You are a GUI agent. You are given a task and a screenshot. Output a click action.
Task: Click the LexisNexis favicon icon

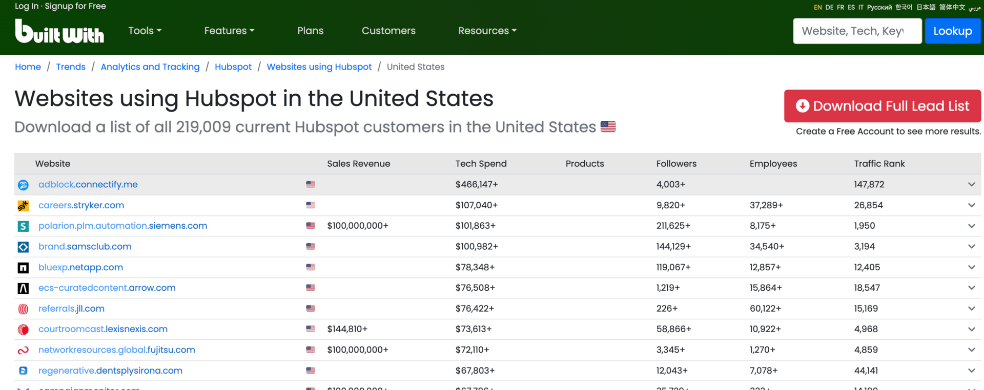pyautogui.click(x=23, y=330)
